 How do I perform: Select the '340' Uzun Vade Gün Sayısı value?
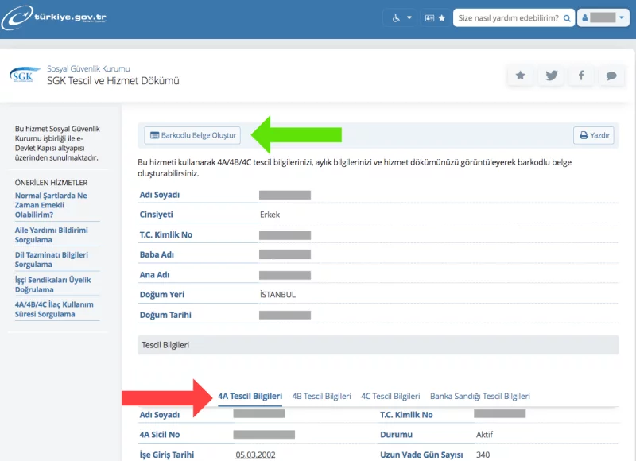[x=483, y=455]
